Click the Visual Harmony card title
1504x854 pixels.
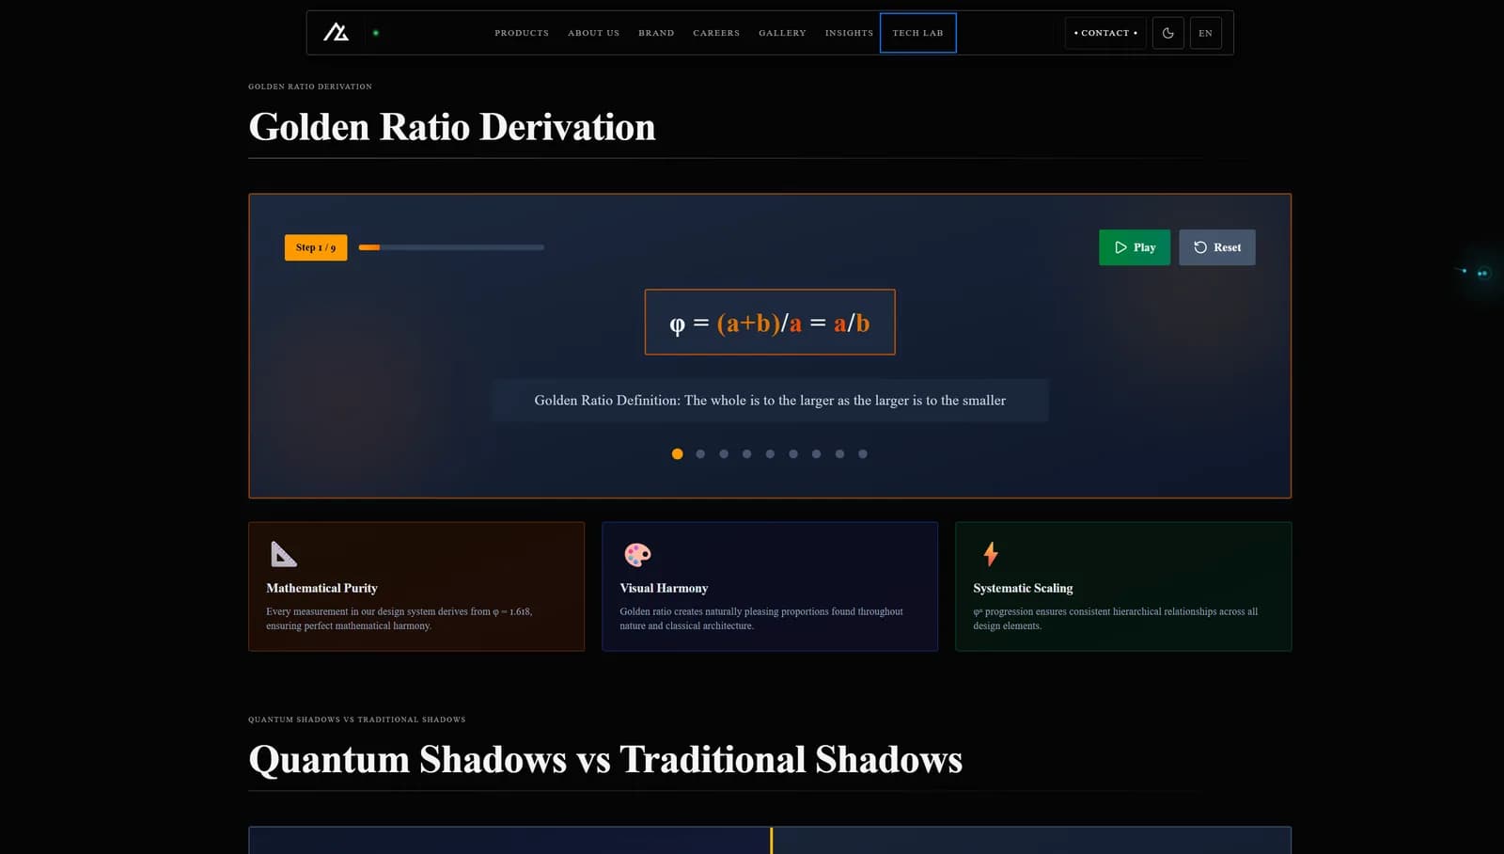[x=664, y=588]
